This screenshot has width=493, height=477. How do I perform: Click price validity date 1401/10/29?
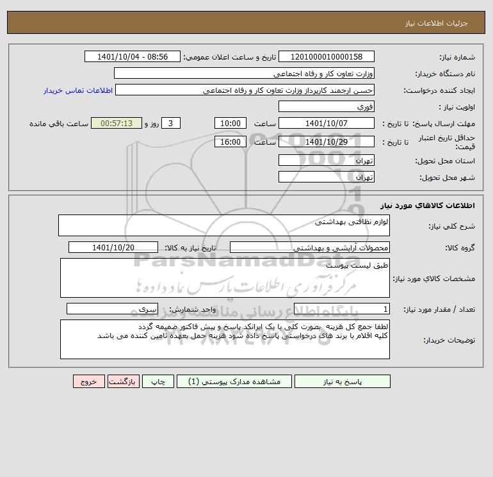[327, 141]
